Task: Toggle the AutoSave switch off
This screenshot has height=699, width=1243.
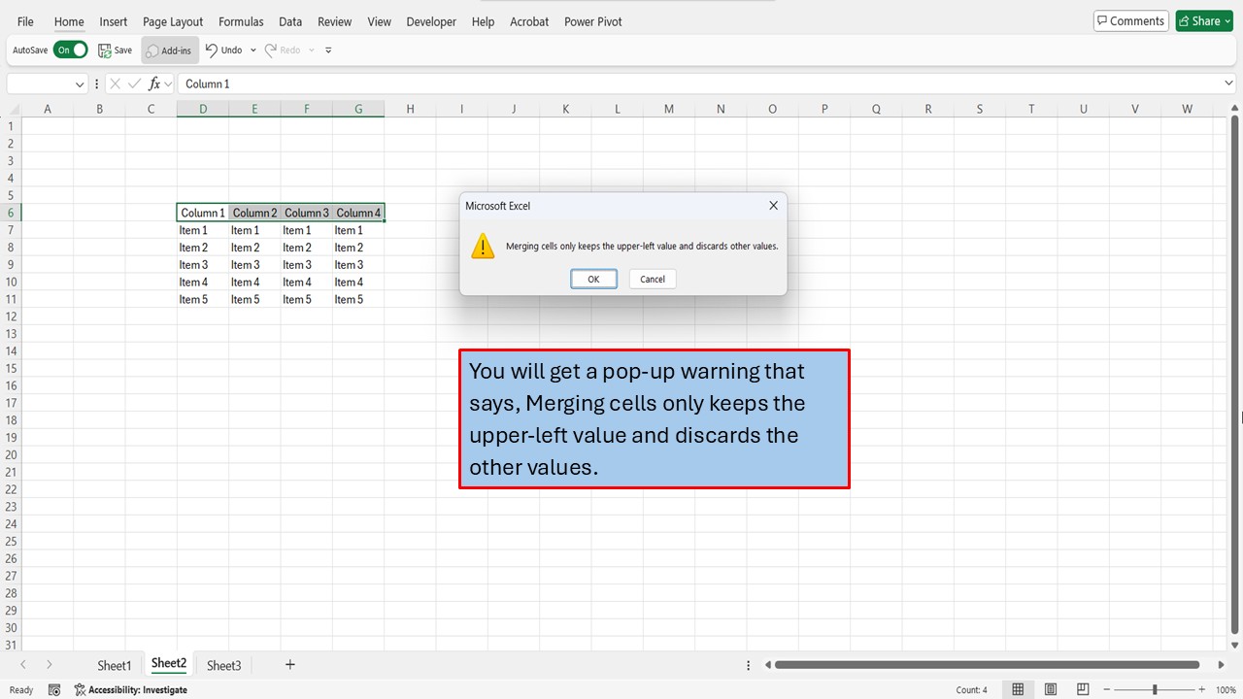Action: click(x=71, y=50)
